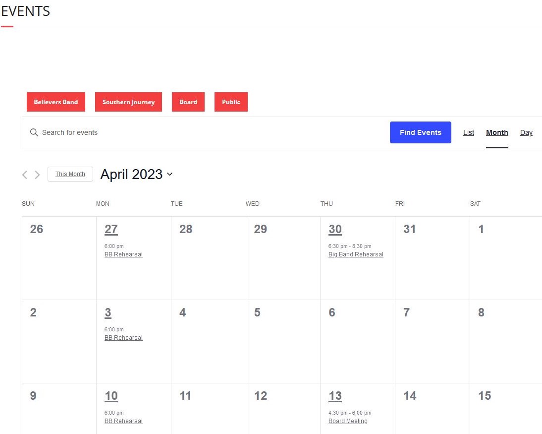Click the MON column header
542x434 pixels.
[103, 204]
